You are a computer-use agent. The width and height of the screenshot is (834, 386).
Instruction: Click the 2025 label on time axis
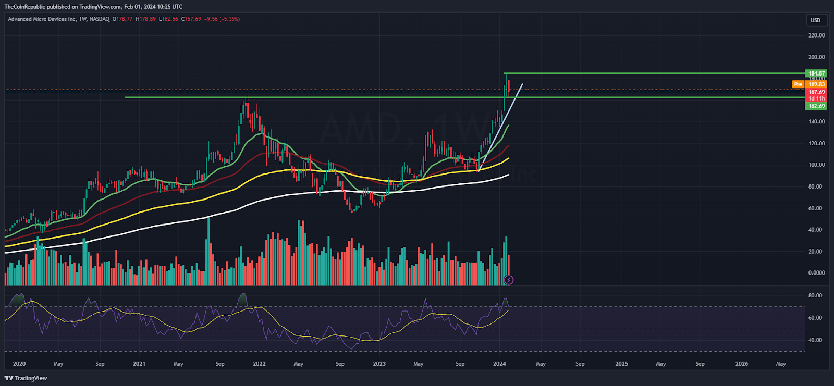pos(621,364)
